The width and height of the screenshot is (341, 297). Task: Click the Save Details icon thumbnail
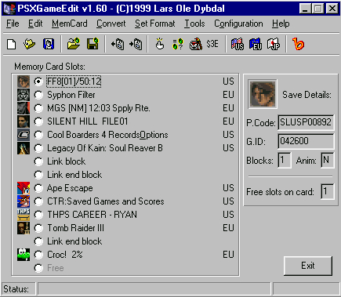coord(263,94)
